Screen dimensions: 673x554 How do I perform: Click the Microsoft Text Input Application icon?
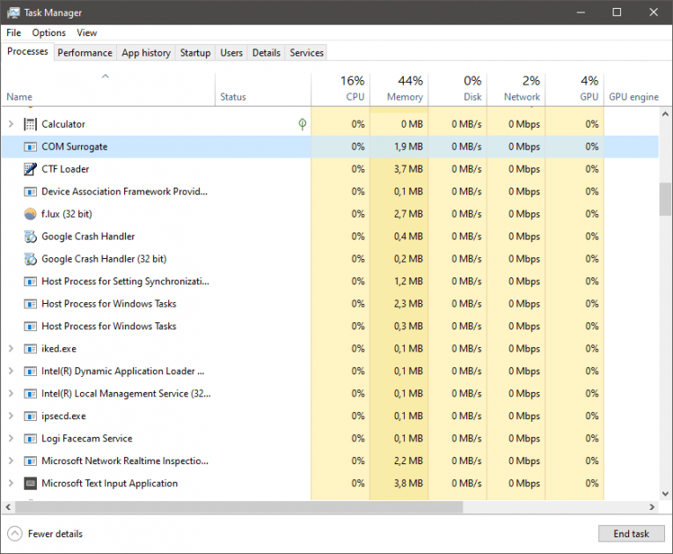click(x=31, y=484)
